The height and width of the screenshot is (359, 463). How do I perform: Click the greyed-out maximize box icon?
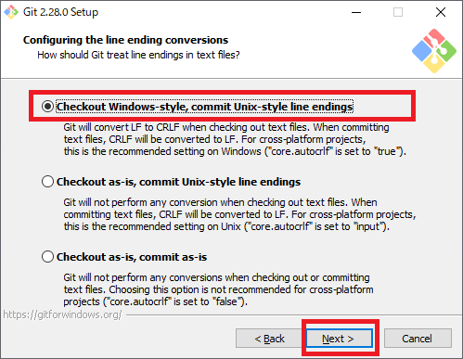398,12
